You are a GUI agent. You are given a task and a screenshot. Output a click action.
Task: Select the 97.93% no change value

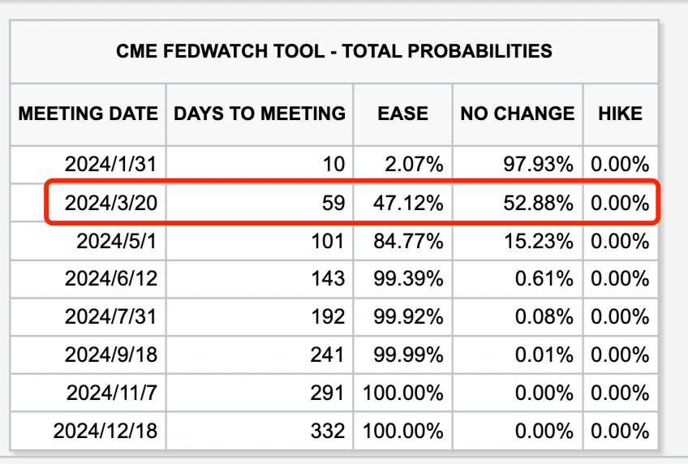[538, 164]
